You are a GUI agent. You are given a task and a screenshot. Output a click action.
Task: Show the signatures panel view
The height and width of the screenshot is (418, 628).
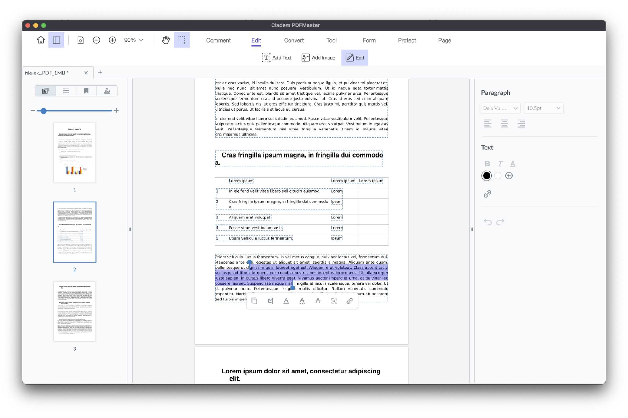tap(107, 91)
